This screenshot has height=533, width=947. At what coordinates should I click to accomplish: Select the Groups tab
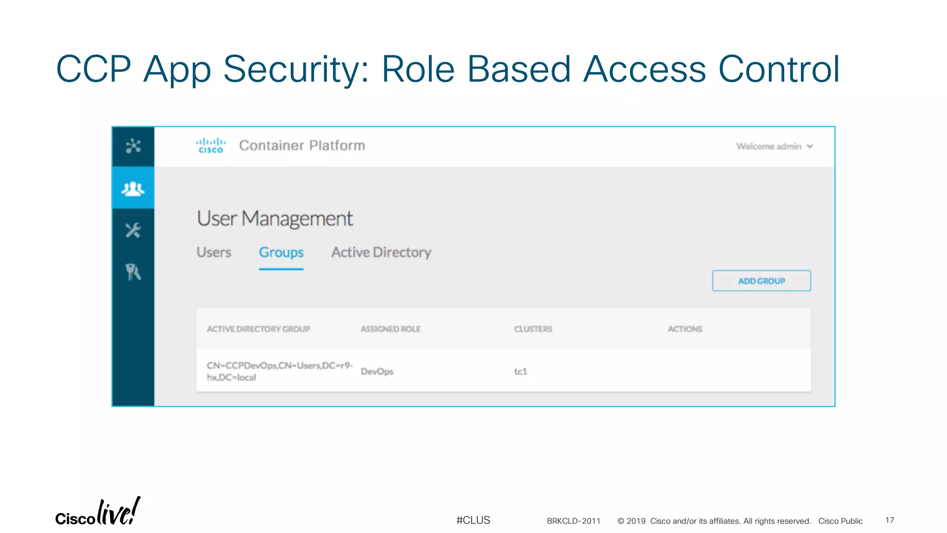281,253
